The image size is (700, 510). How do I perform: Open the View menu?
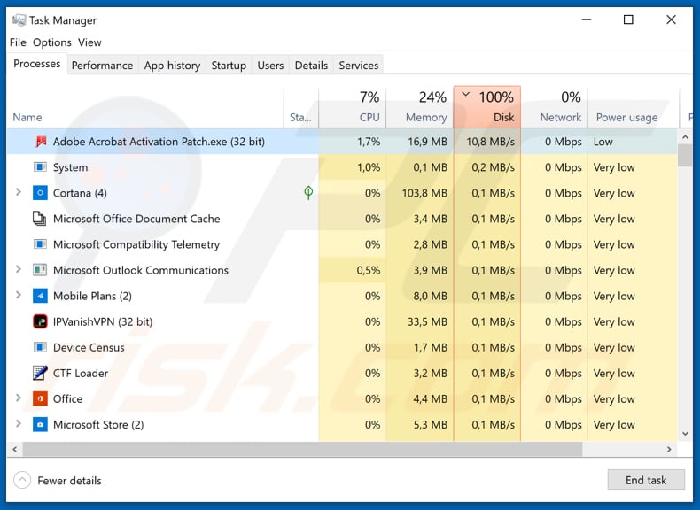pyautogui.click(x=89, y=42)
